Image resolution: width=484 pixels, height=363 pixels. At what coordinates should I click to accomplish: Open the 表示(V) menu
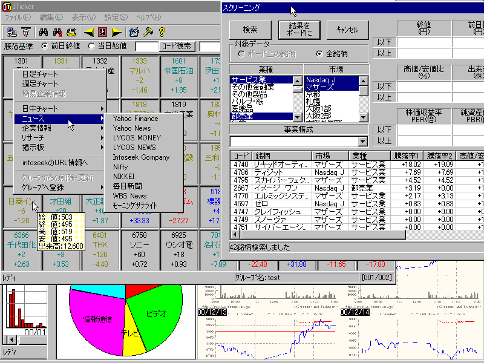(83, 18)
